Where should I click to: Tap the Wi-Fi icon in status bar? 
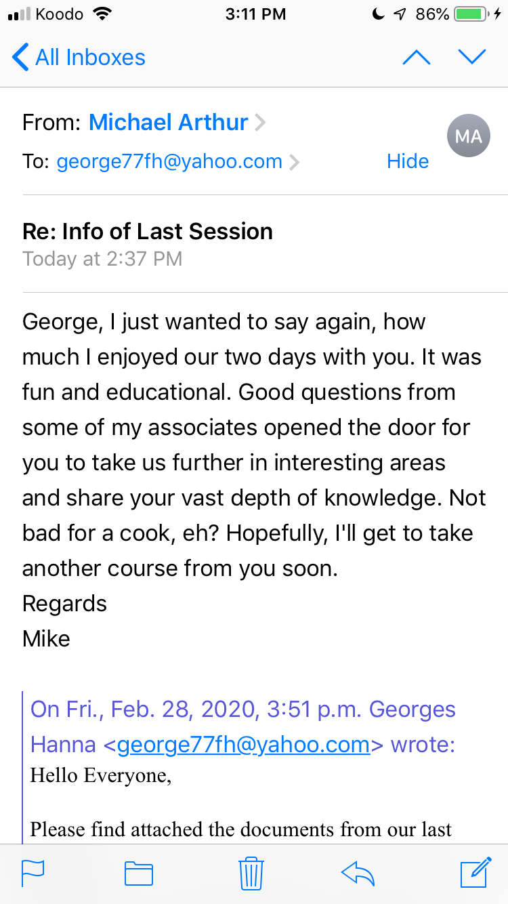(103, 14)
